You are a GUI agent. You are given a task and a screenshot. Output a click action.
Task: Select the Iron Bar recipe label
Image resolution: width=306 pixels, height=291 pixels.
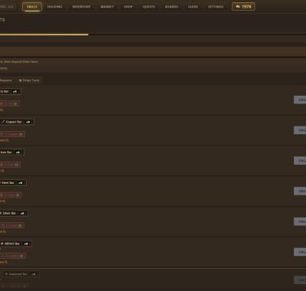tap(6, 152)
